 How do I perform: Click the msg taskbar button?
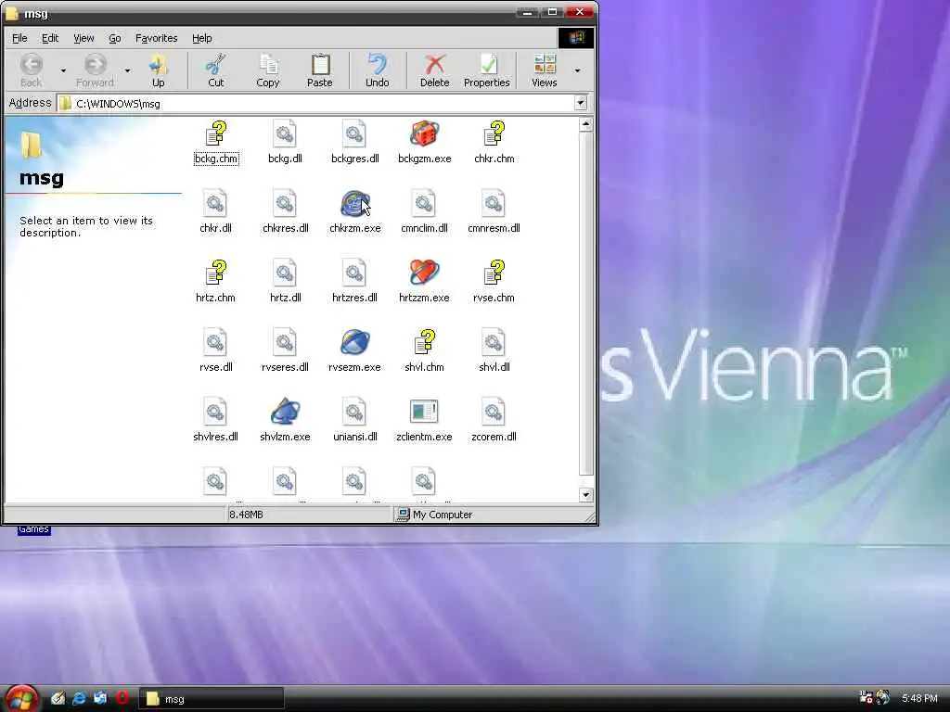click(212, 699)
